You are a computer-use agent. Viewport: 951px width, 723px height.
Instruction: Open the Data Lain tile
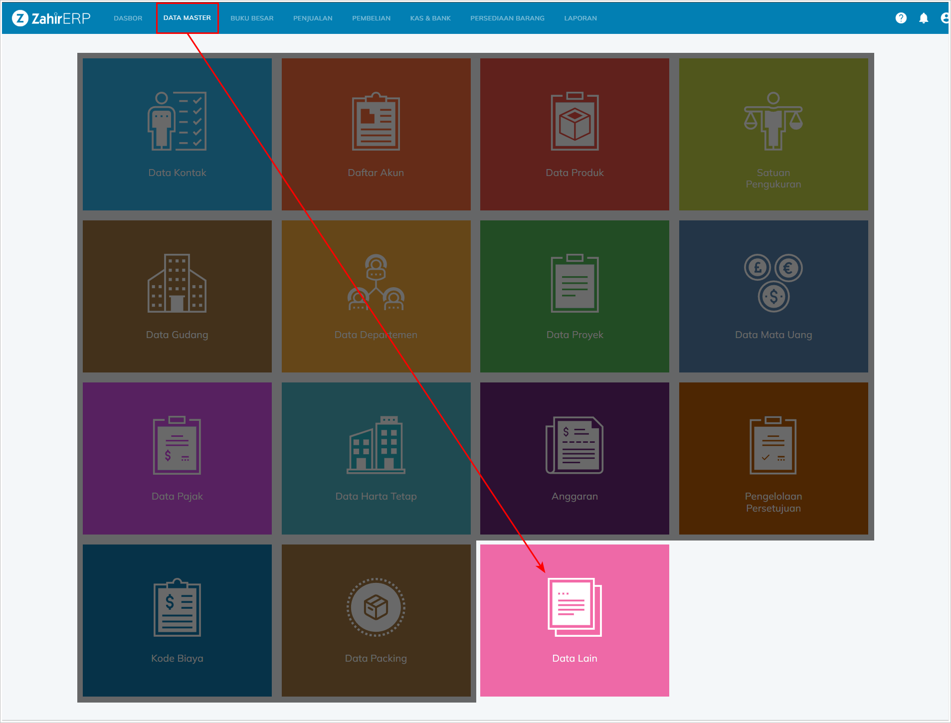pyautogui.click(x=574, y=620)
